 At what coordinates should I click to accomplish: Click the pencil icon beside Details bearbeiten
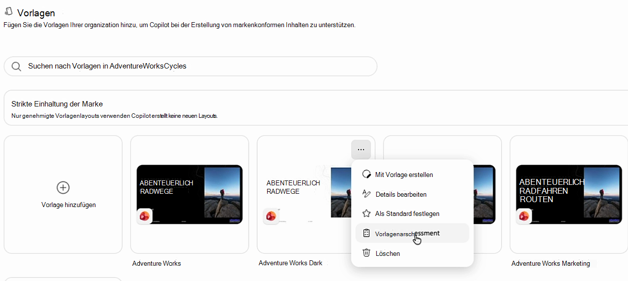click(x=366, y=194)
